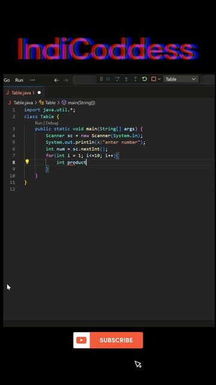Select the Table.java editor tab

[x=23, y=93]
